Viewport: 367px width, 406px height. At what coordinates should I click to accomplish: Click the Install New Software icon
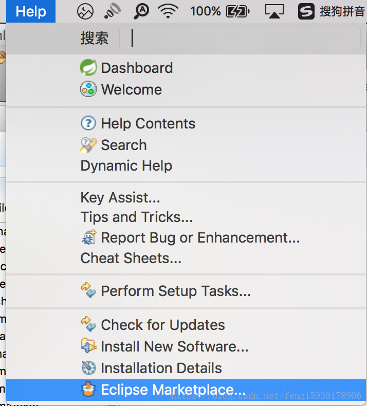coord(88,346)
